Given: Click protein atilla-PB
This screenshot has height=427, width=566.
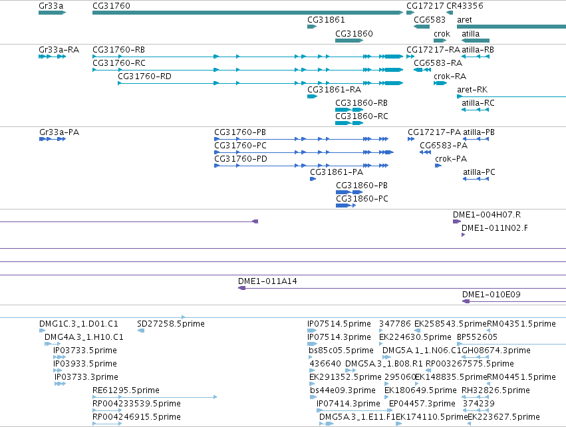Looking at the screenshot, I should point(479,132).
